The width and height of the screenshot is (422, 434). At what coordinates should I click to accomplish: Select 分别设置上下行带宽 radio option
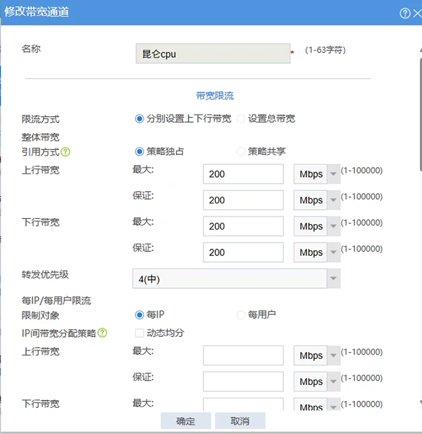[x=140, y=119]
